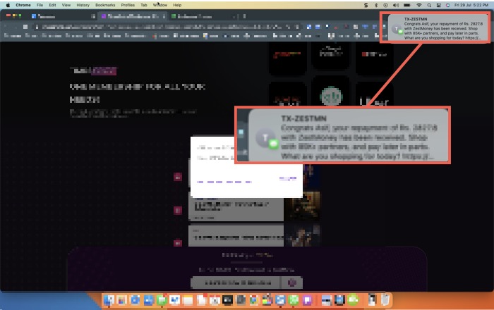Open the volume control in the menu bar
Image resolution: width=494 pixels, height=310 pixels.
396,5
